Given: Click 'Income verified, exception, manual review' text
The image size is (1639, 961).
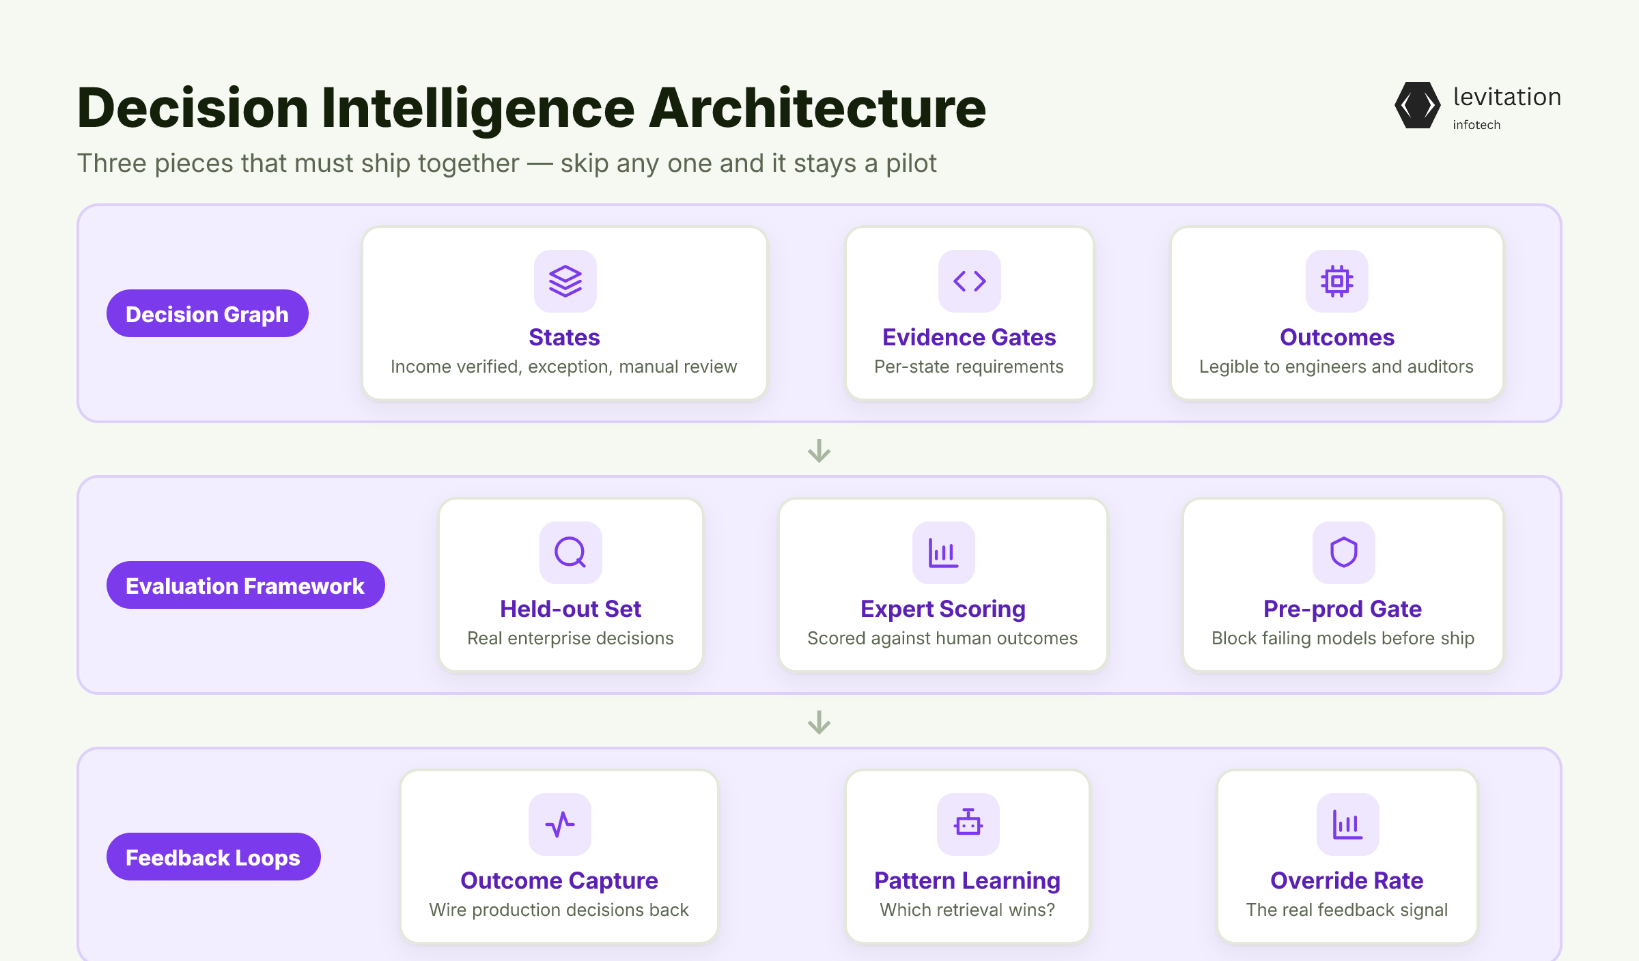Looking at the screenshot, I should click(564, 367).
